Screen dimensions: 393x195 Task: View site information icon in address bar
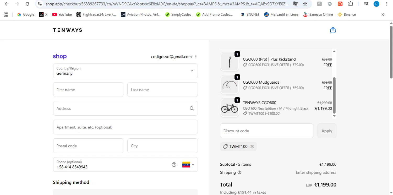coord(40,4)
